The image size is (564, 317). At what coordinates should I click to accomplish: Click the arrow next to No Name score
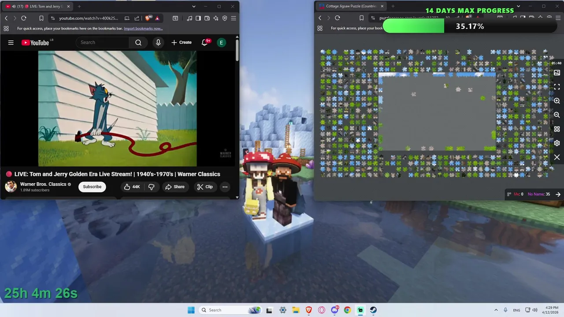(x=558, y=194)
